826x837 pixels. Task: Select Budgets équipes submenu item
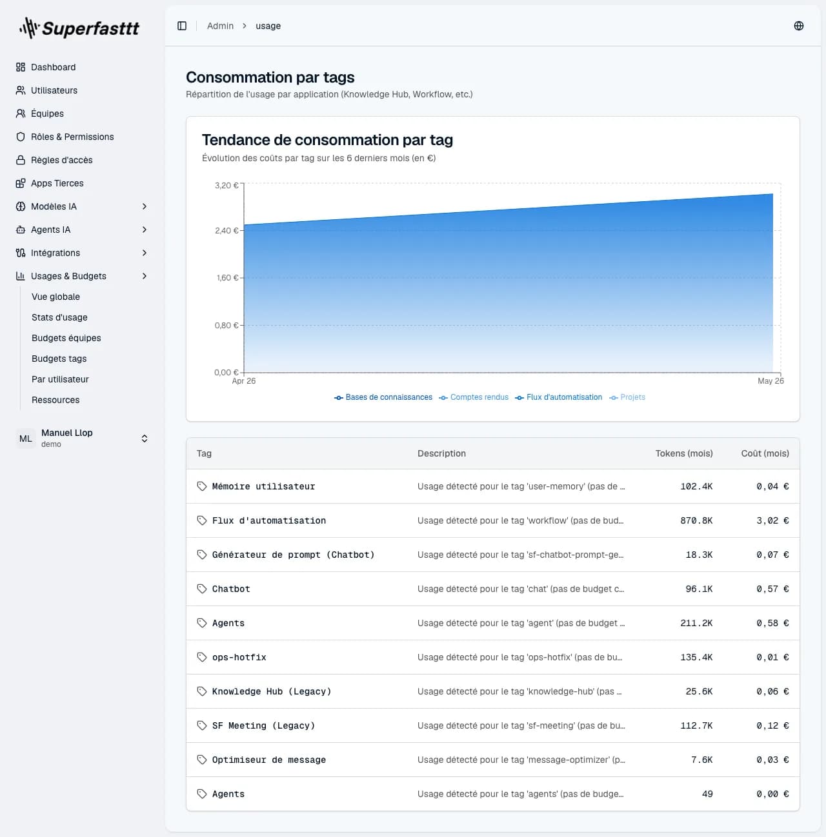point(66,338)
